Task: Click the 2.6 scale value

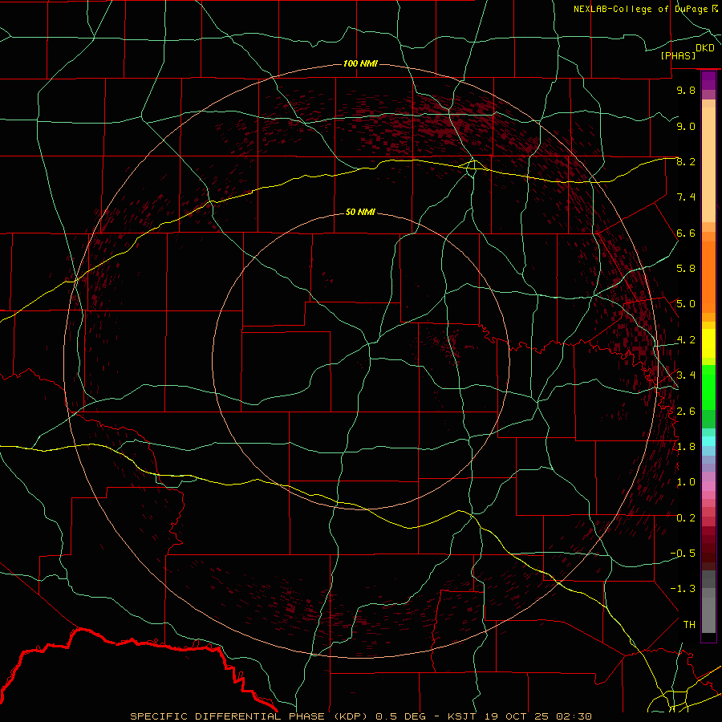Action: 686,412
